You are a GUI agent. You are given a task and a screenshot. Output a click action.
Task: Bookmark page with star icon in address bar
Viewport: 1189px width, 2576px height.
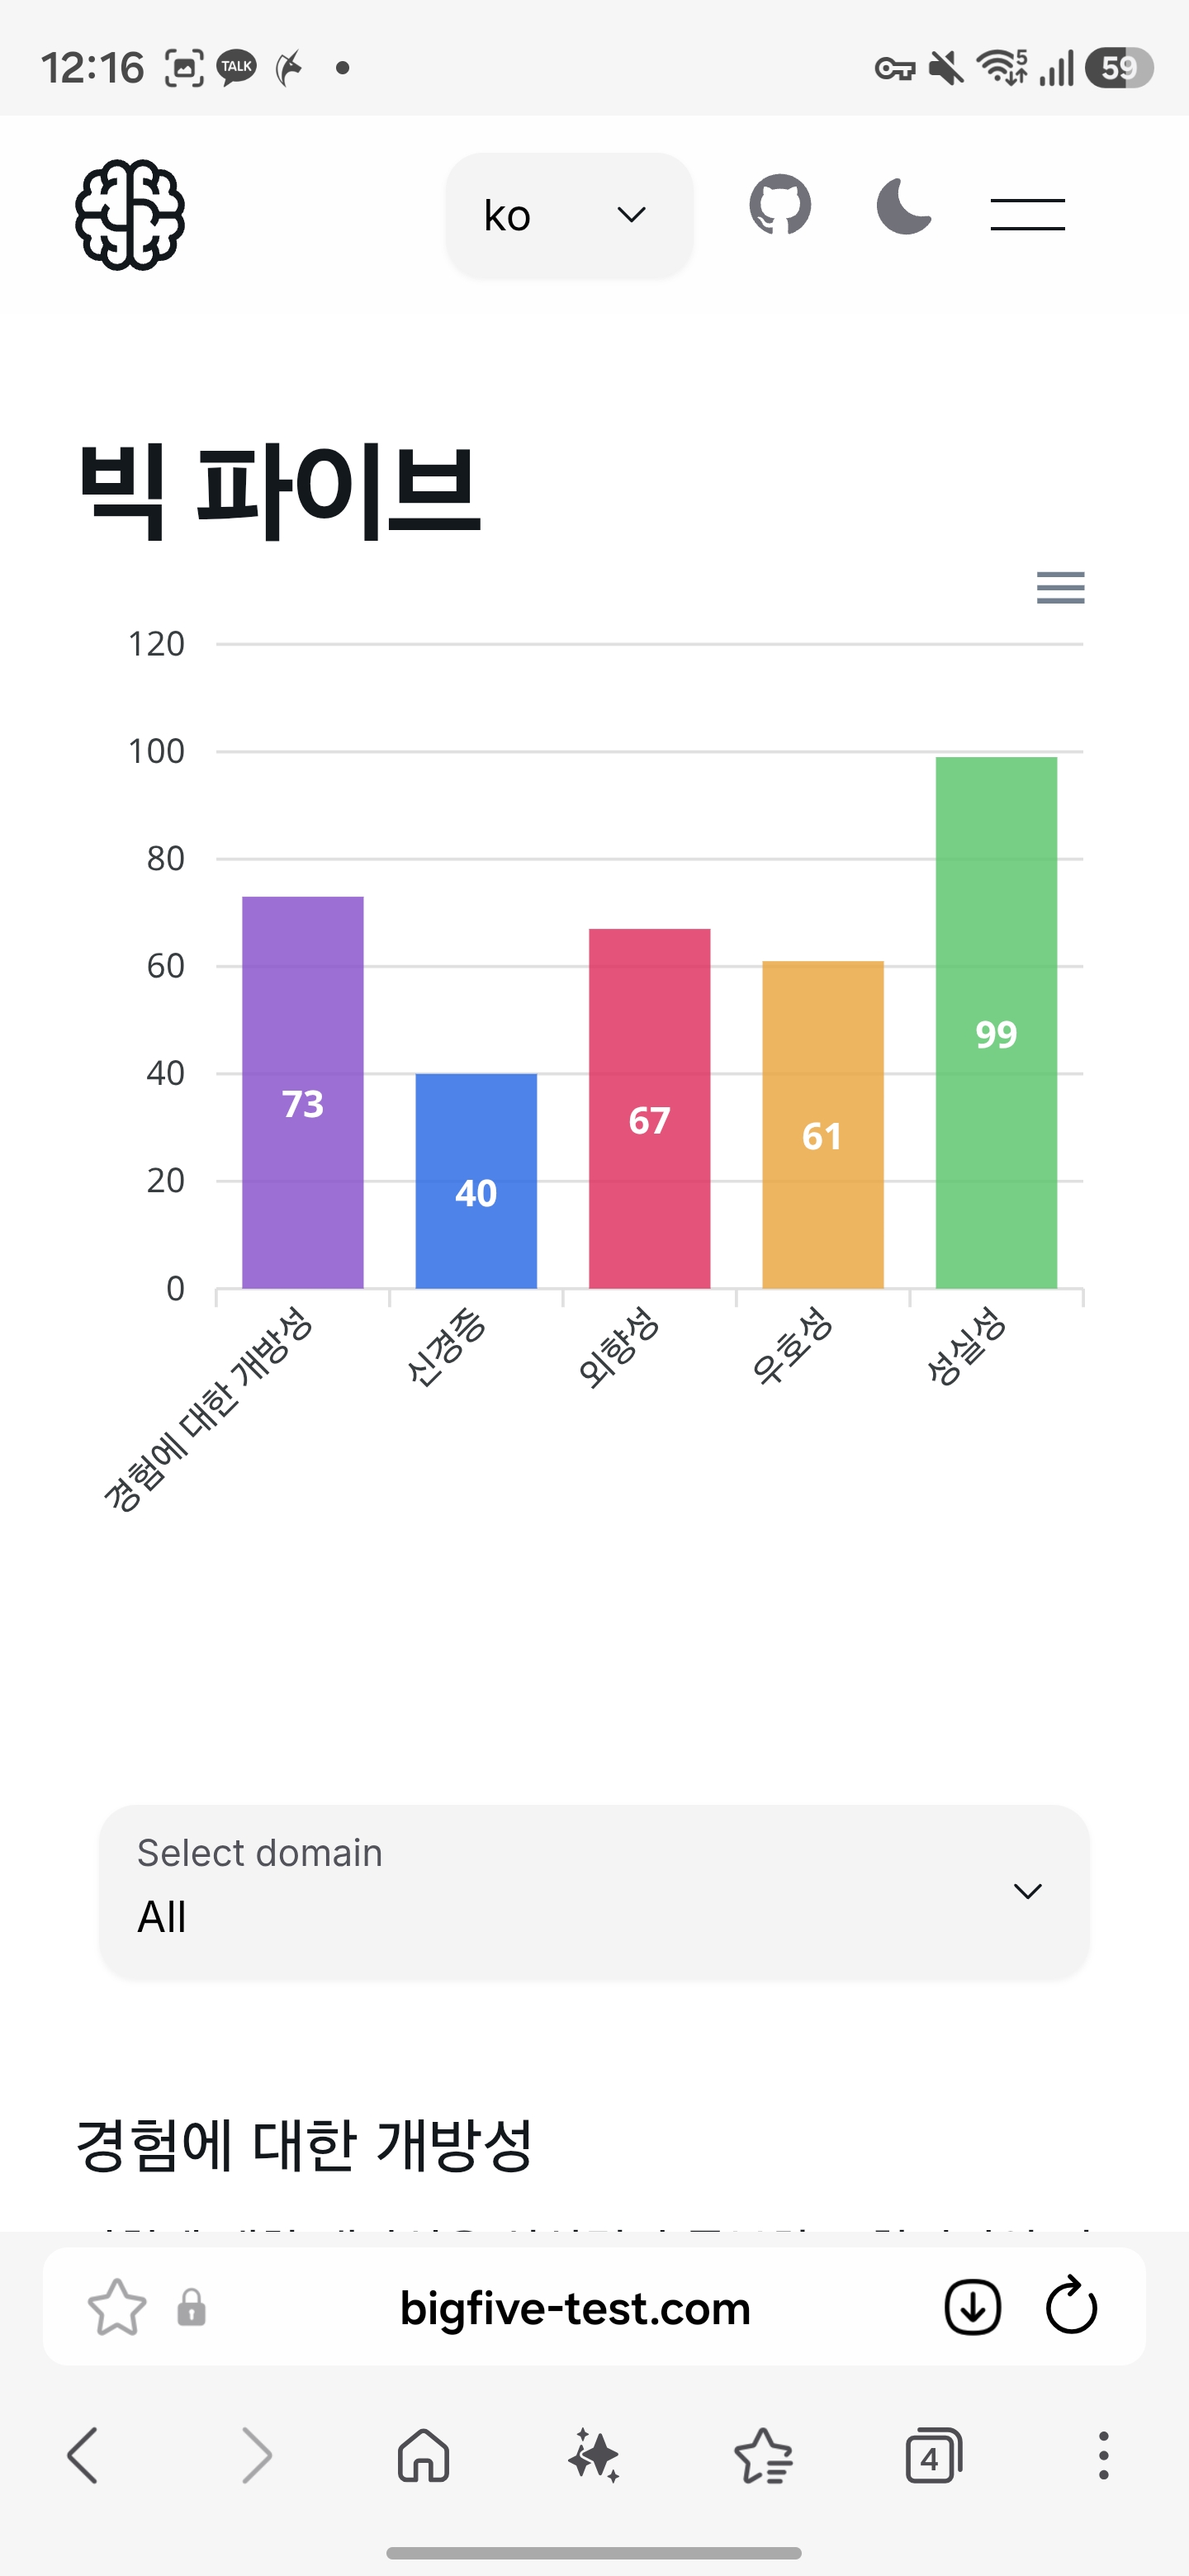coord(117,2308)
